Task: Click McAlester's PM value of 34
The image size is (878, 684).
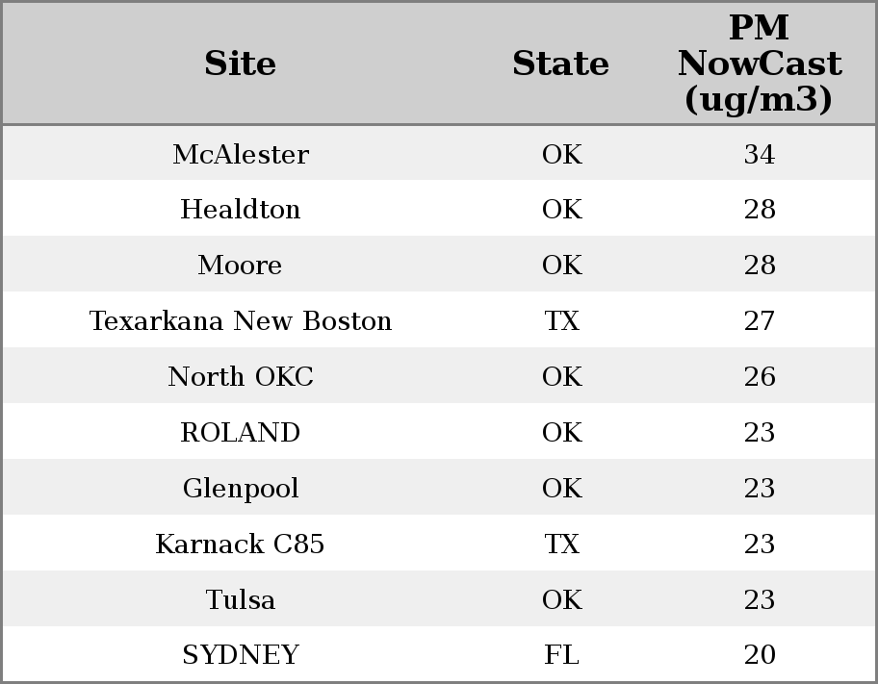Action: coord(760,154)
